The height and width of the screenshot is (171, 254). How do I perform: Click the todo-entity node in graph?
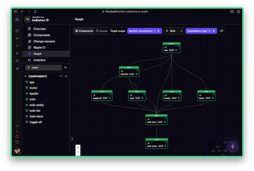(x=157, y=143)
